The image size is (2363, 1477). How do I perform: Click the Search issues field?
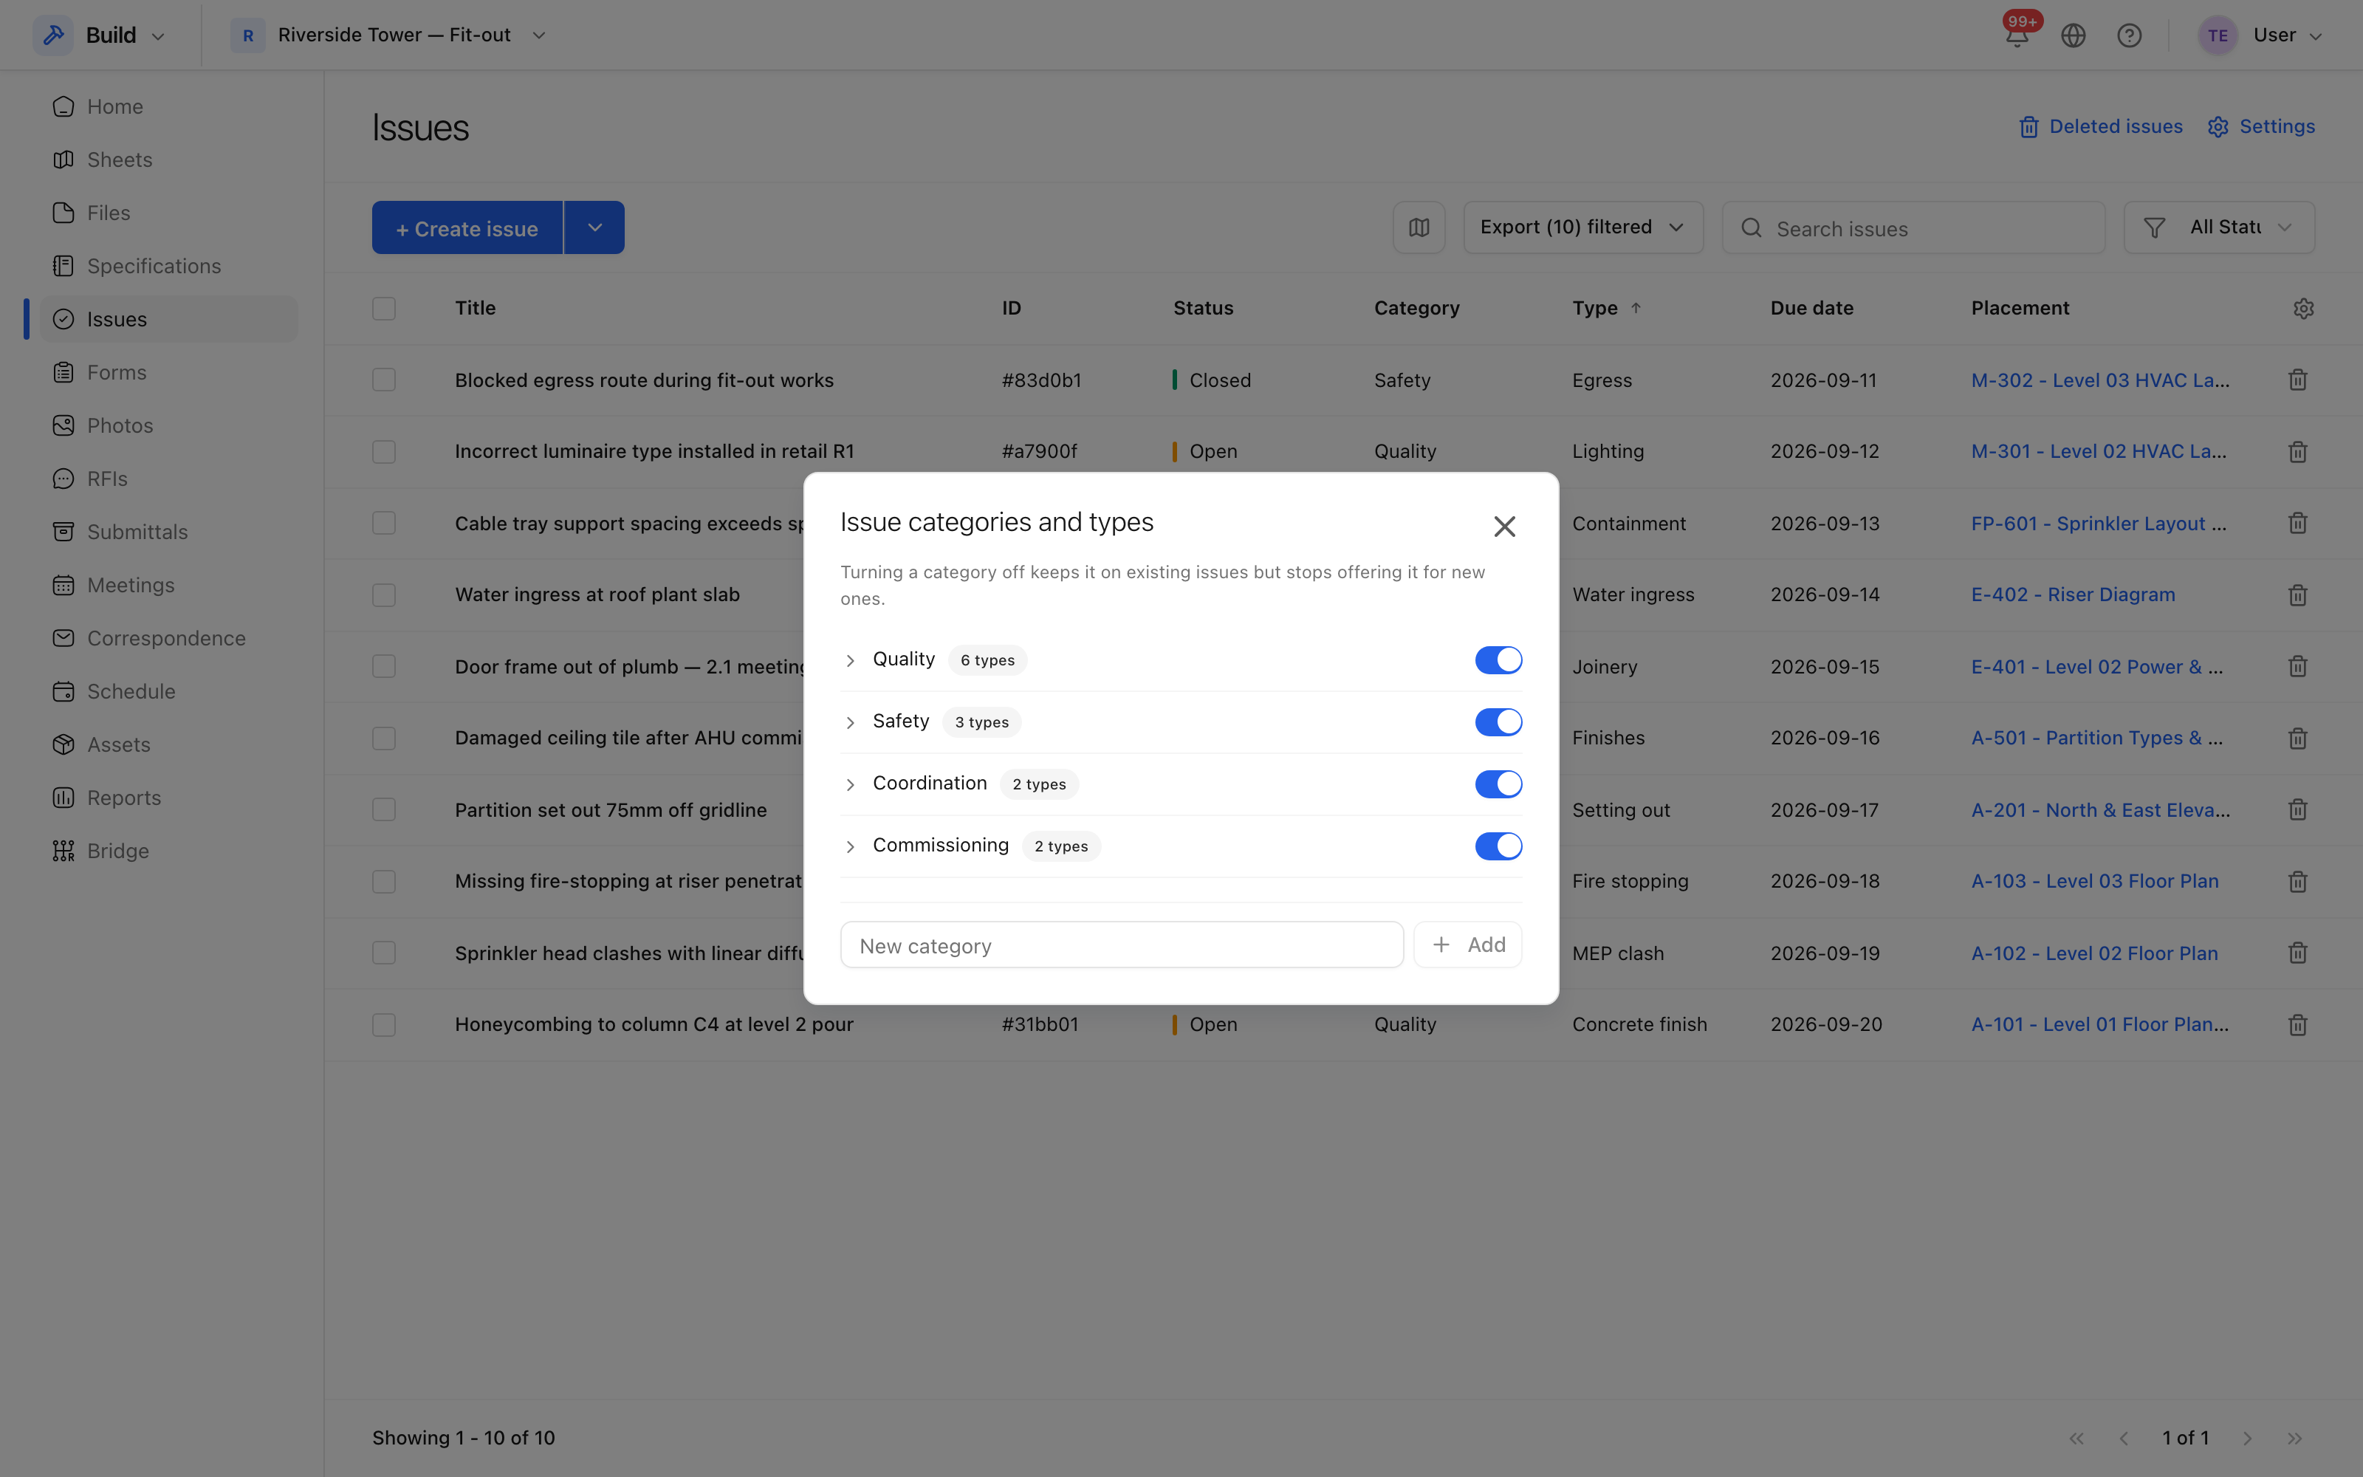tap(1913, 227)
